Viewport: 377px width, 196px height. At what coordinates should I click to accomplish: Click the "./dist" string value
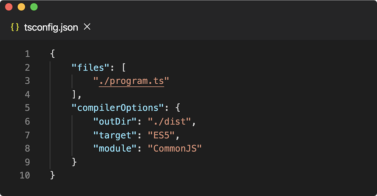[x=169, y=121]
